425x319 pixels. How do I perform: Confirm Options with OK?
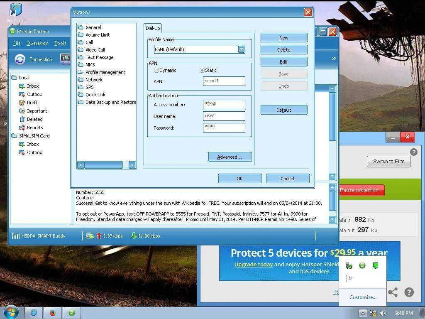(239, 179)
